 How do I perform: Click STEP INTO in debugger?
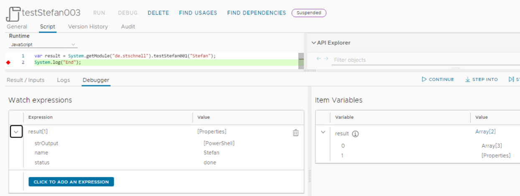[x=482, y=79]
